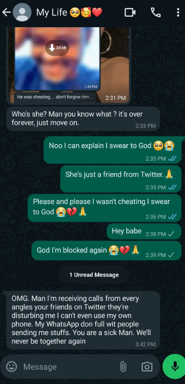Start a voice call via phone icon
The width and height of the screenshot is (185, 384).
coord(155,12)
